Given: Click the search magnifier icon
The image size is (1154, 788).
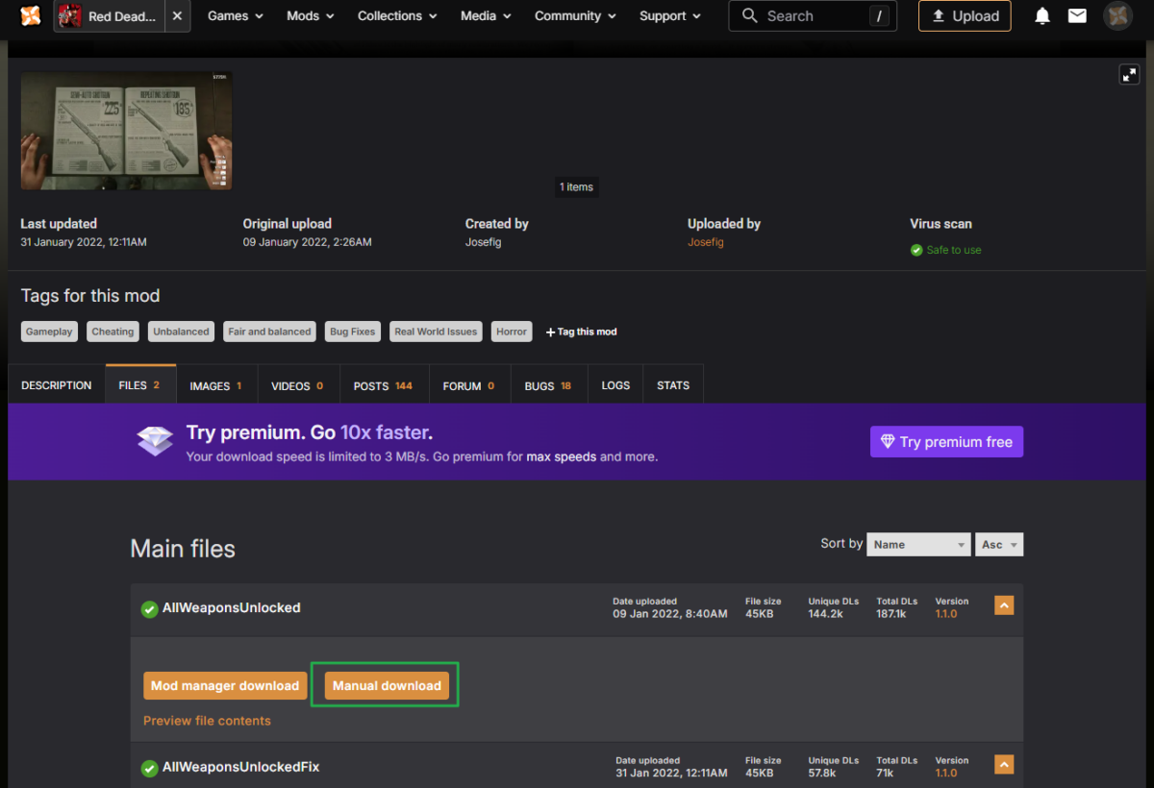Looking at the screenshot, I should [750, 16].
